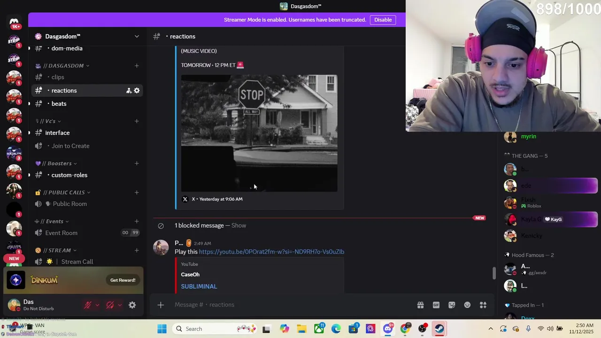Open the GIF picker

pos(436,305)
